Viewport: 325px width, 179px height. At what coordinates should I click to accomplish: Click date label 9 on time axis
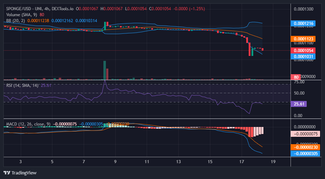[115, 162]
